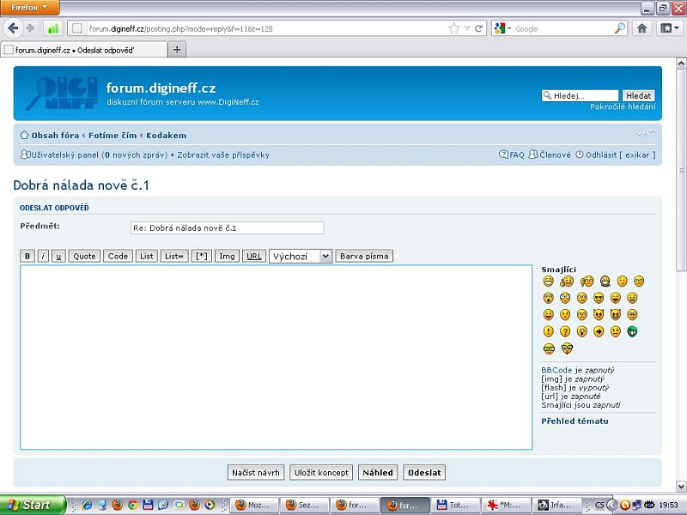Open the Google search engine dropdown
The image size is (687, 515).
pos(502,28)
